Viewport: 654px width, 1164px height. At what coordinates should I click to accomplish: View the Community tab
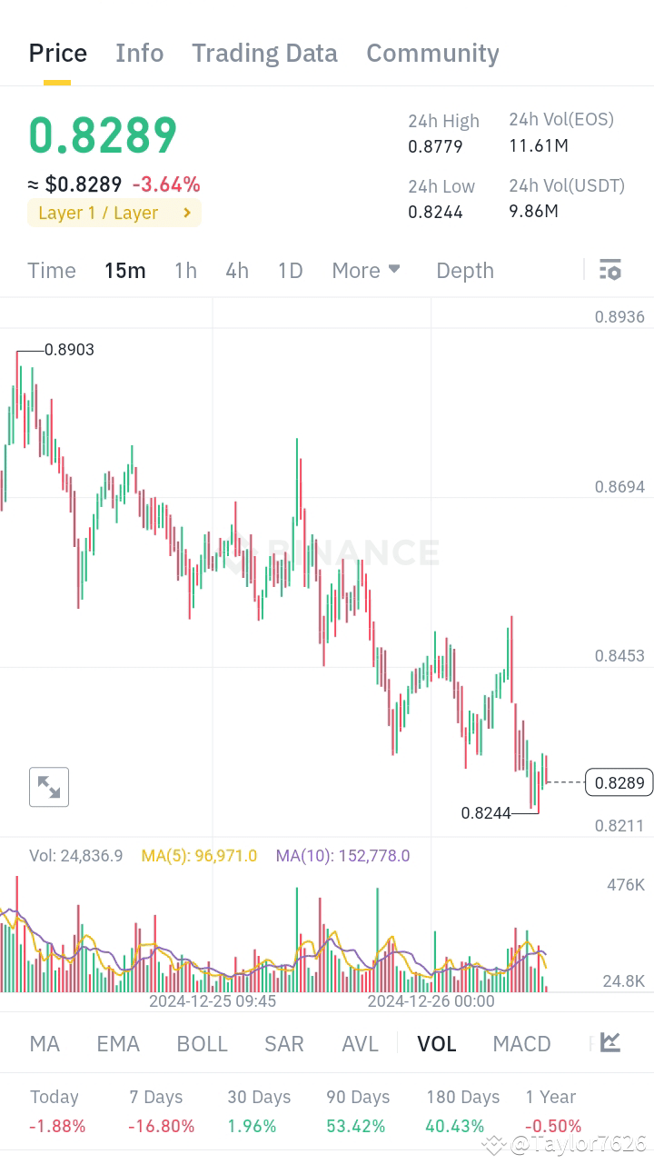(432, 53)
